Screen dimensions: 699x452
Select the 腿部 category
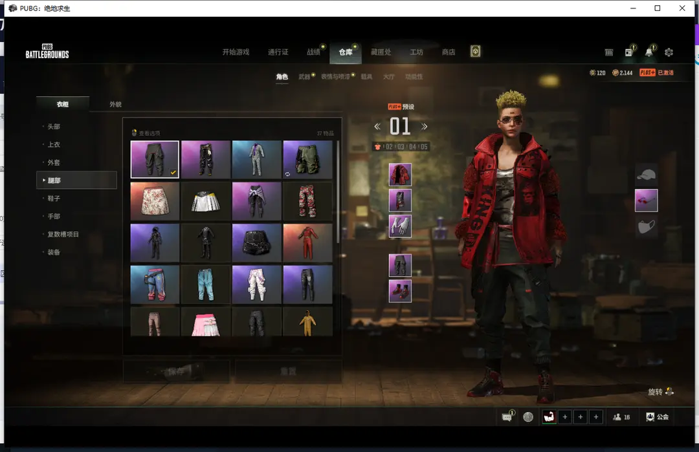[x=76, y=180]
